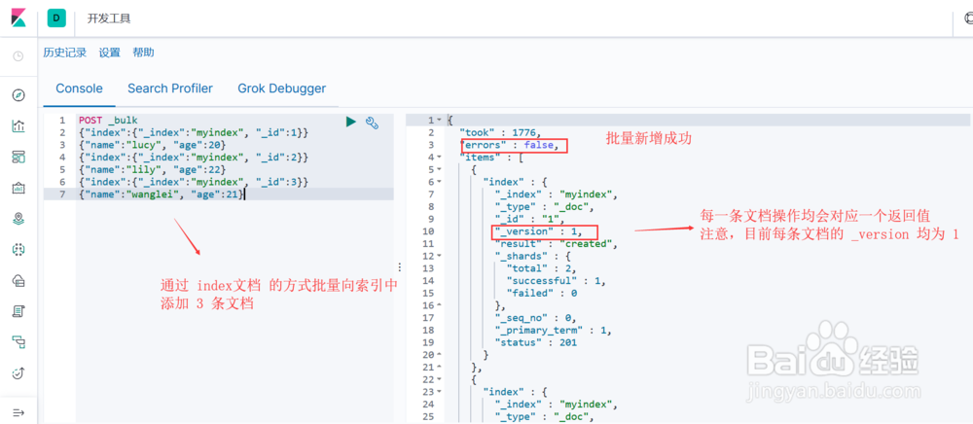Click "errors" : false in response

512,145
